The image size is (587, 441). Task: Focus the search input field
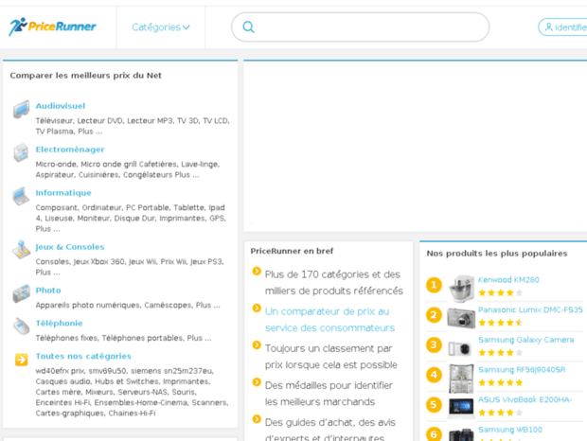(x=360, y=26)
